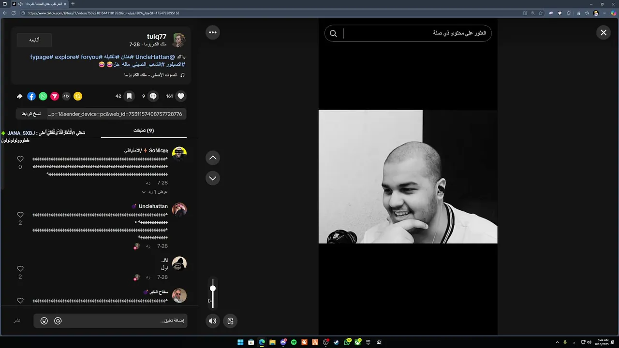Open Spotify from the taskbar

coord(294,342)
